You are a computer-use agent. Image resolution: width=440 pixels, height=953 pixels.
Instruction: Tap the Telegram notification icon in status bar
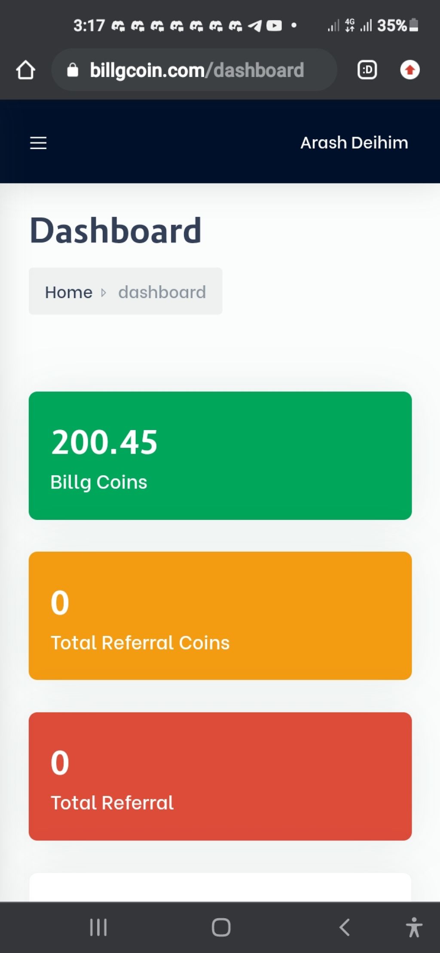[255, 26]
